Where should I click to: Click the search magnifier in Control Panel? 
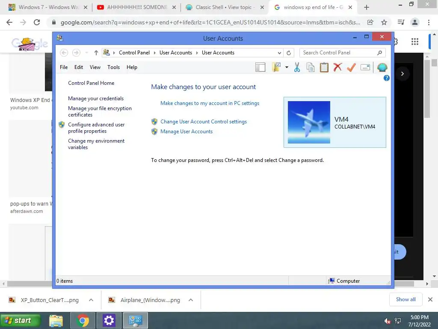pyautogui.click(x=379, y=53)
